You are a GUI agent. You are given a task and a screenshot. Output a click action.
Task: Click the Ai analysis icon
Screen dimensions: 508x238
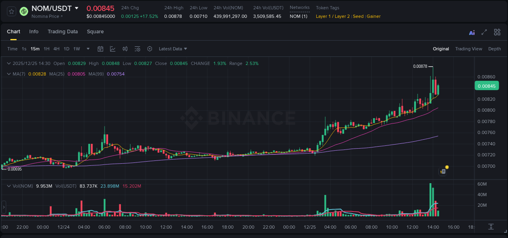(471, 32)
